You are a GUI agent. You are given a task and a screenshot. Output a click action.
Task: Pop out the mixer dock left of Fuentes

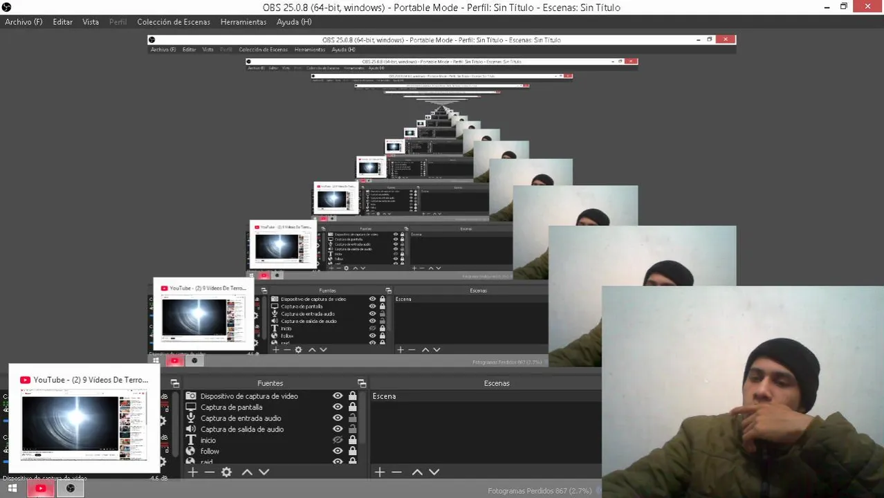[x=175, y=383]
